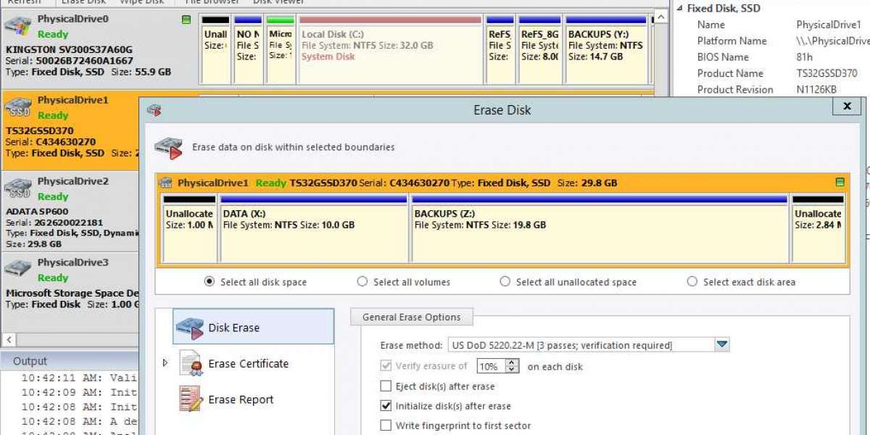The image size is (870, 435).
Task: Switch to the General Erase Options tab
Action: coord(411,317)
